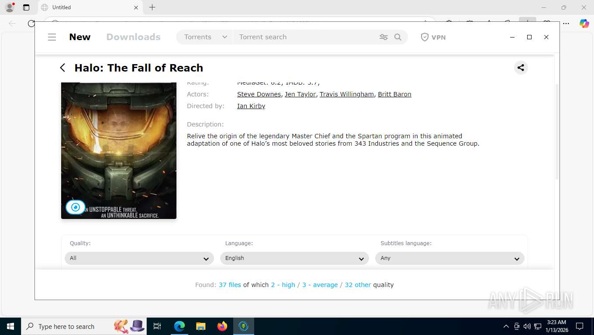Open the network icon in tray
This screenshot has height=335, width=594.
point(538,326)
